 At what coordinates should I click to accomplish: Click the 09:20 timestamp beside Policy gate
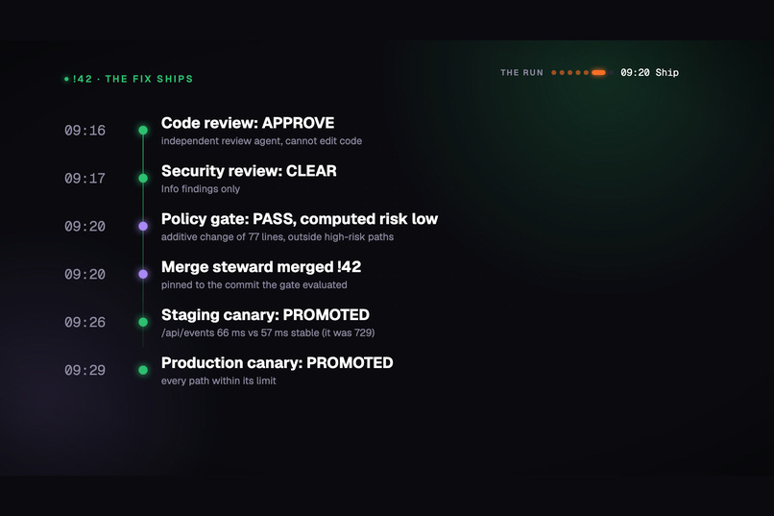85,226
